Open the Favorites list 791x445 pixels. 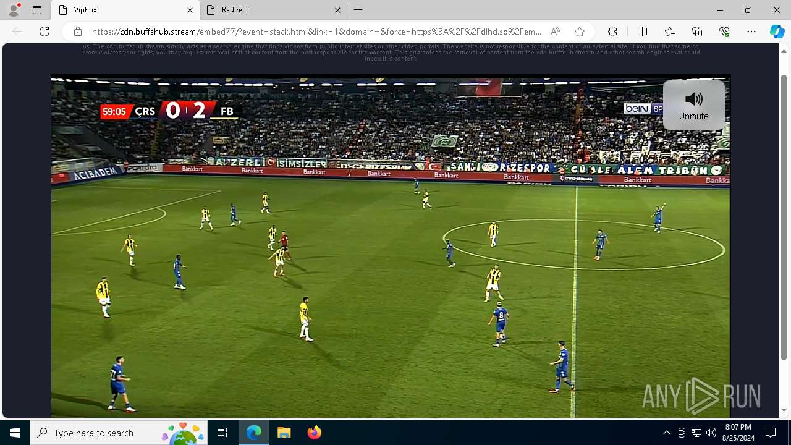click(x=670, y=32)
